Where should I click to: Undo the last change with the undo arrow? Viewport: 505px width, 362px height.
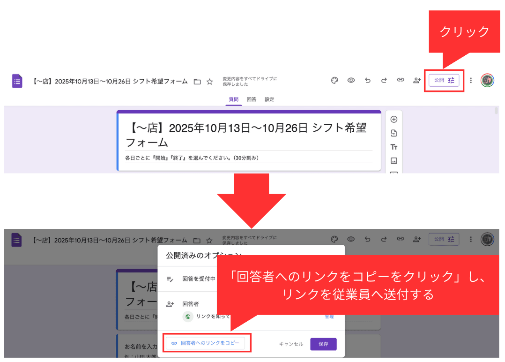pyautogui.click(x=367, y=80)
